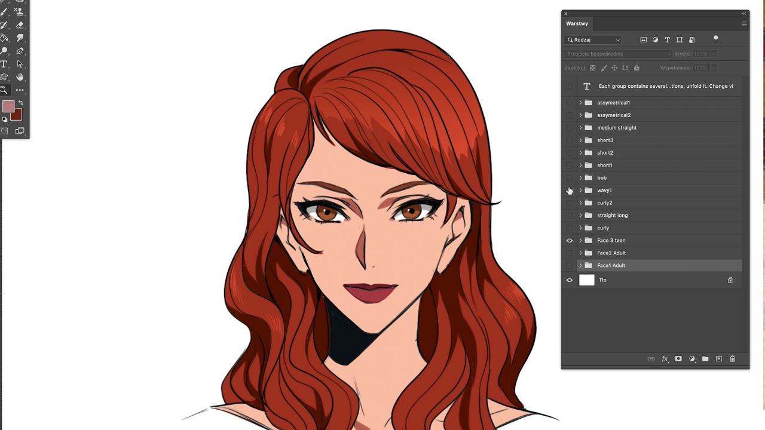This screenshot has width=765, height=430.
Task: Expand the curly2 group
Action: [580, 203]
